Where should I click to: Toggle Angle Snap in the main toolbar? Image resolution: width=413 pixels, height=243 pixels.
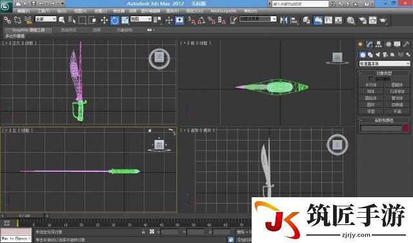[201, 20]
